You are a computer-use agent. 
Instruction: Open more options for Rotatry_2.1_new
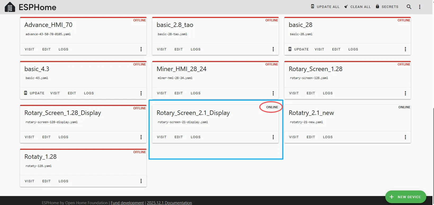[x=405, y=137]
